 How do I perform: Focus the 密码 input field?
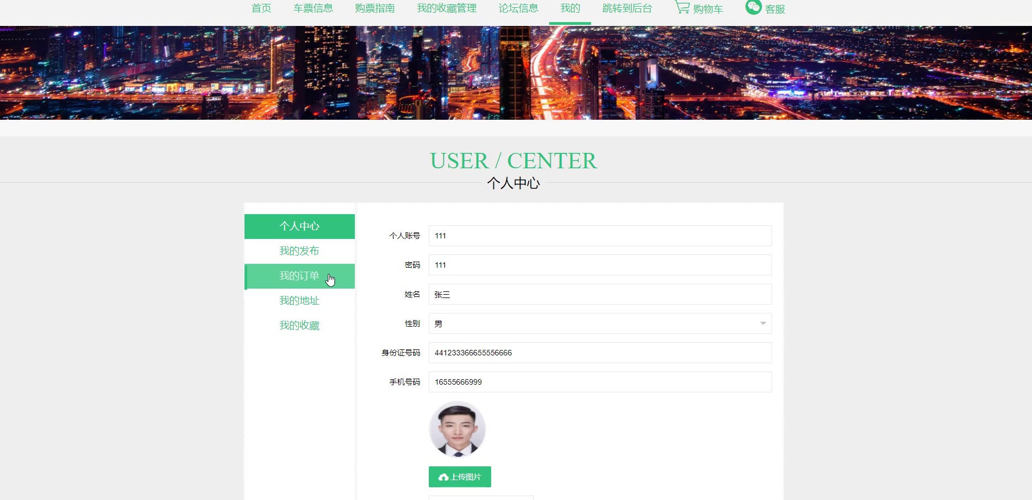point(600,265)
